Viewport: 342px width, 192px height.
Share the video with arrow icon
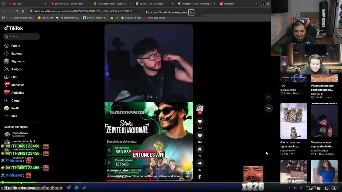(x=200, y=163)
